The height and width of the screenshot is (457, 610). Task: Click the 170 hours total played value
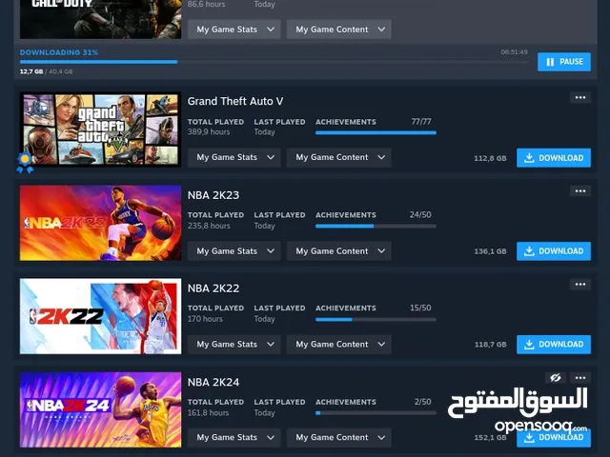(x=205, y=319)
